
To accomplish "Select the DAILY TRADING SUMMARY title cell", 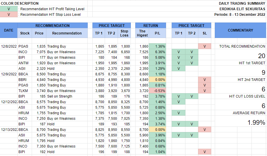I will point(242,4).
